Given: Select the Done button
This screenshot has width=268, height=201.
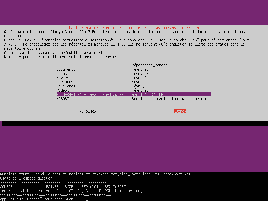Looking at the screenshot, I should point(180,111).
